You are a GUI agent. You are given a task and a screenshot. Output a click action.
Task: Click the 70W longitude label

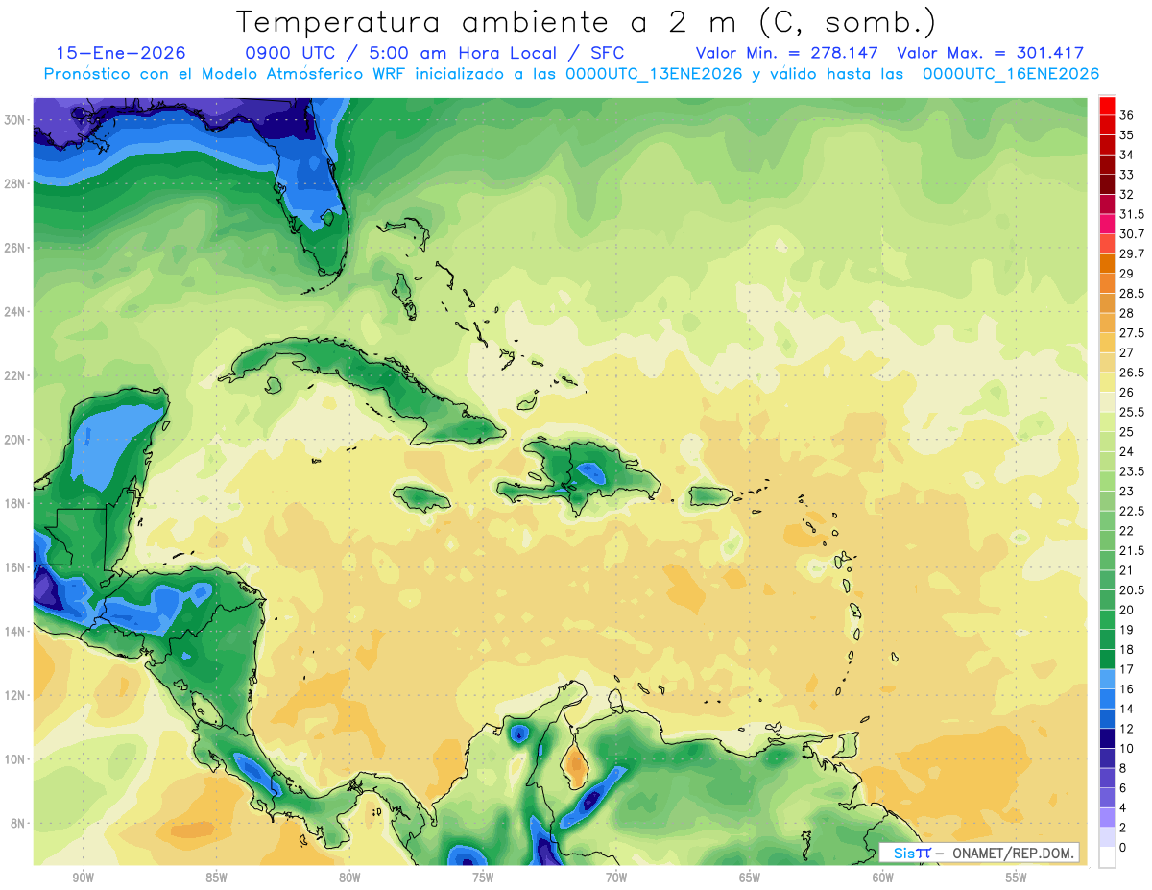[x=616, y=878]
